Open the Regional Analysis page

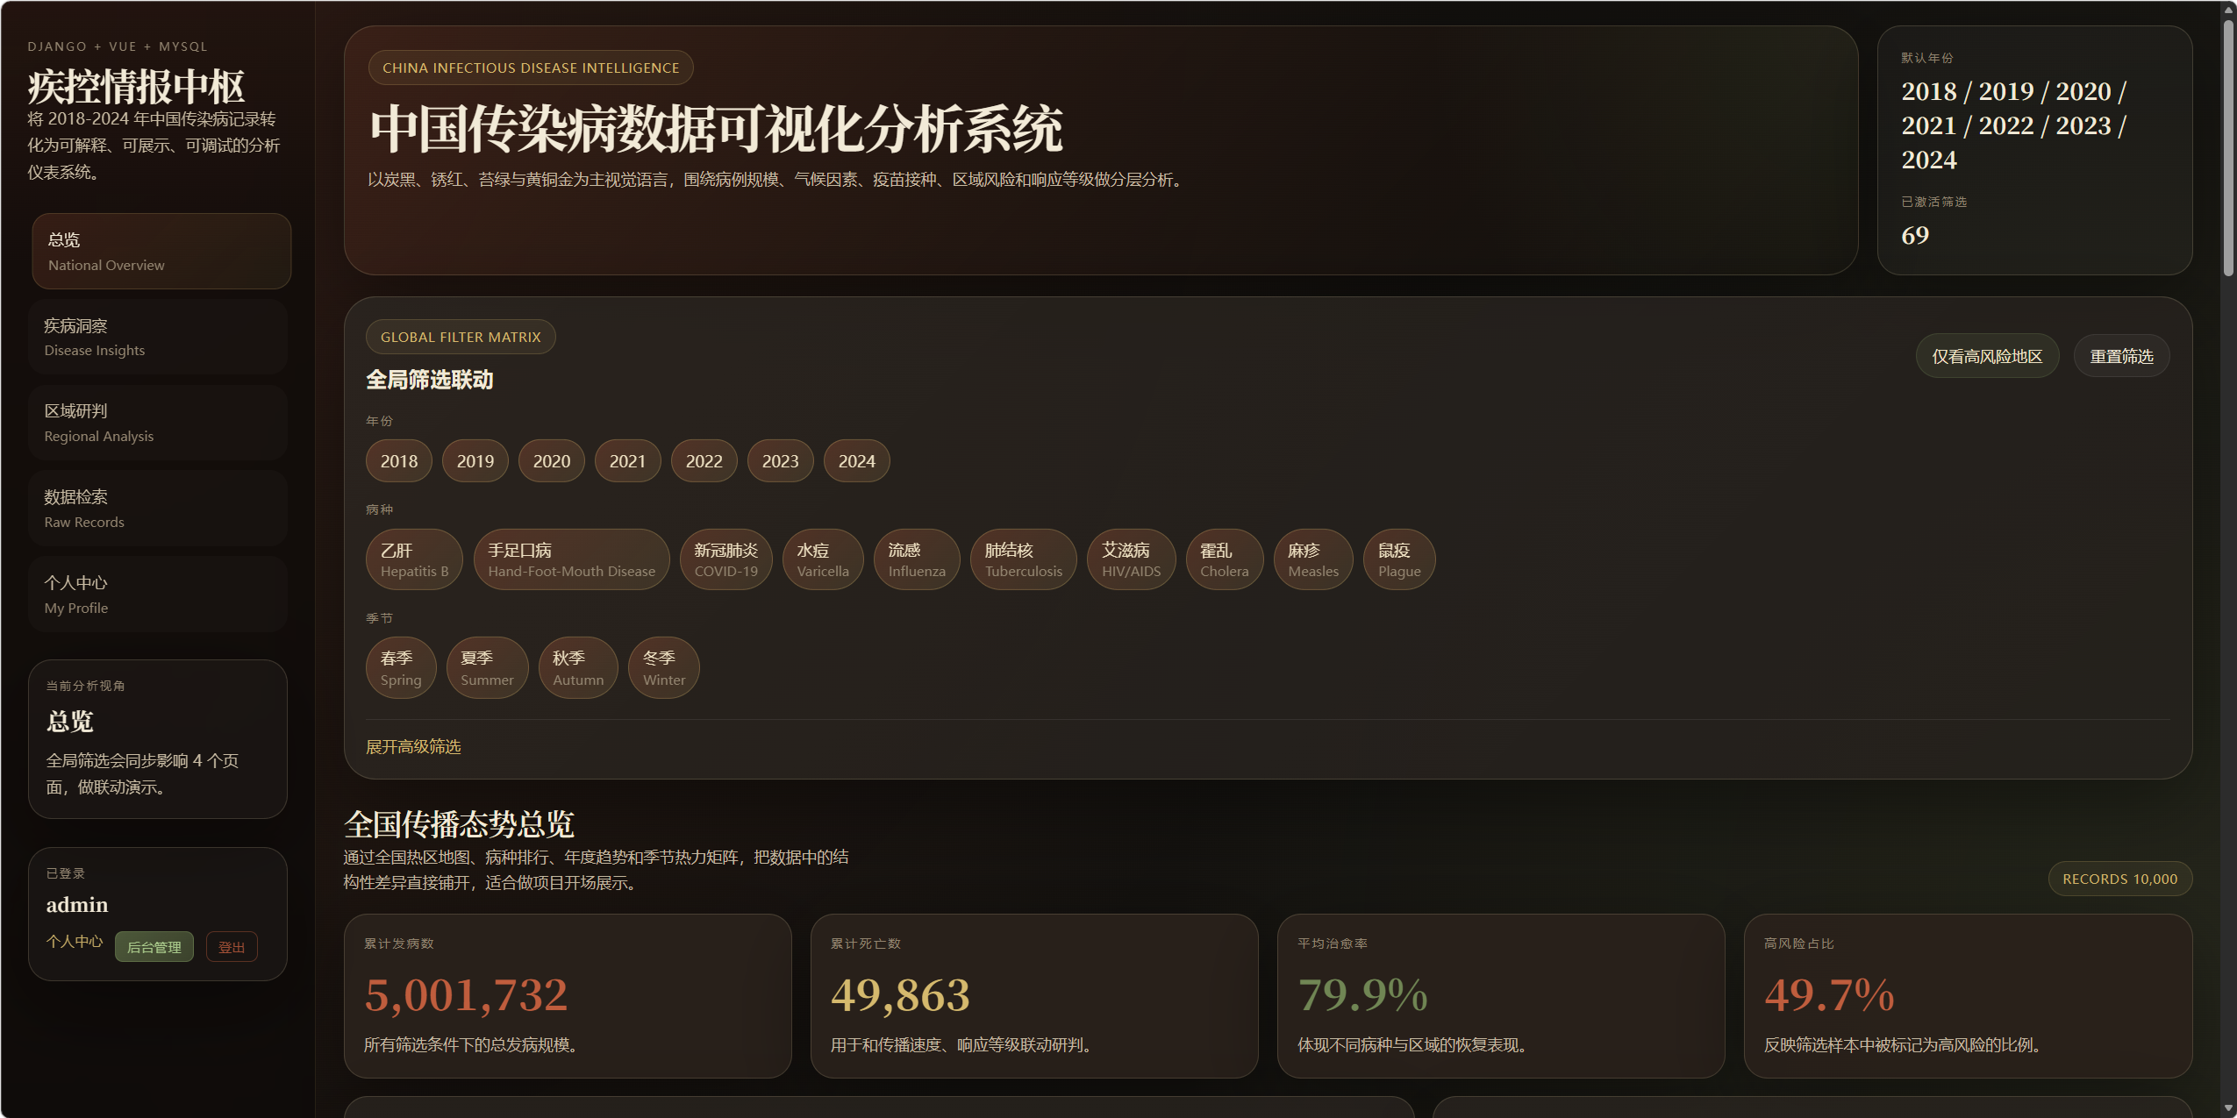[x=158, y=423]
